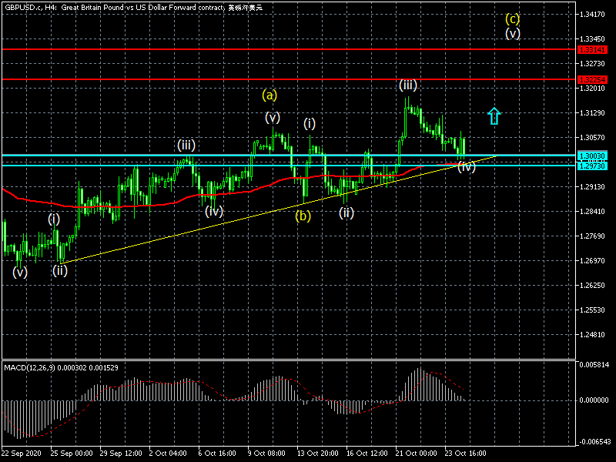Click the 1.29130 price axis label
This screenshot has height=462, width=616.
pos(592,187)
